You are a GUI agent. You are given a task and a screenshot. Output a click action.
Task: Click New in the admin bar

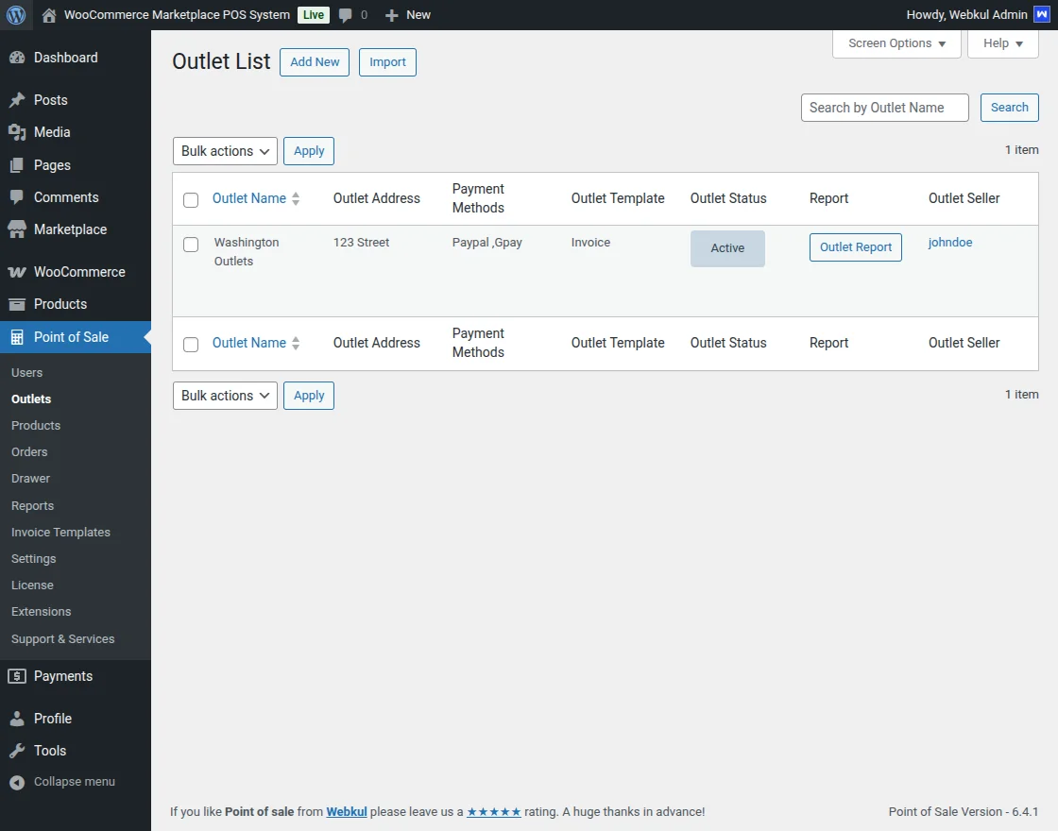coord(418,15)
